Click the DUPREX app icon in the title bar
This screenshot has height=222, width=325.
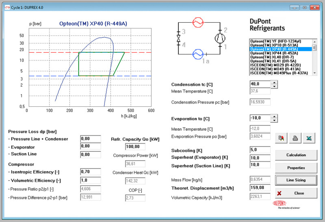click(x=7, y=7)
